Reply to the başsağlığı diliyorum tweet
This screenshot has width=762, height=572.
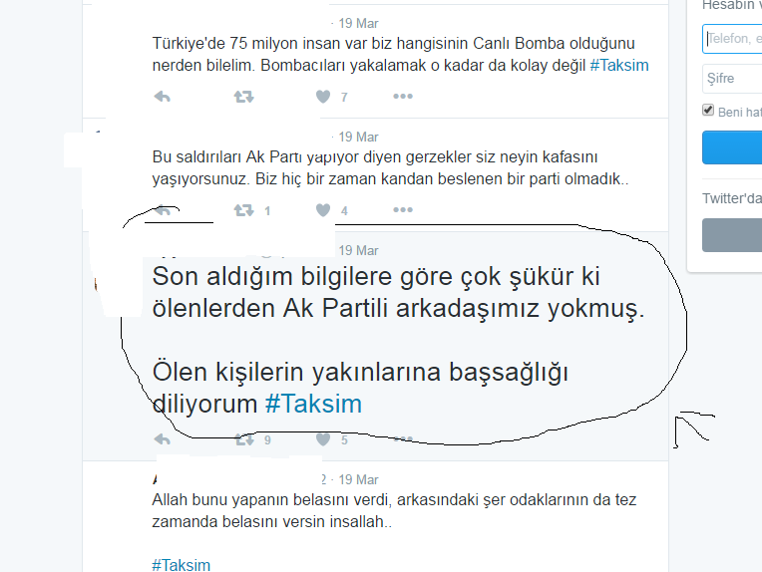(x=163, y=439)
